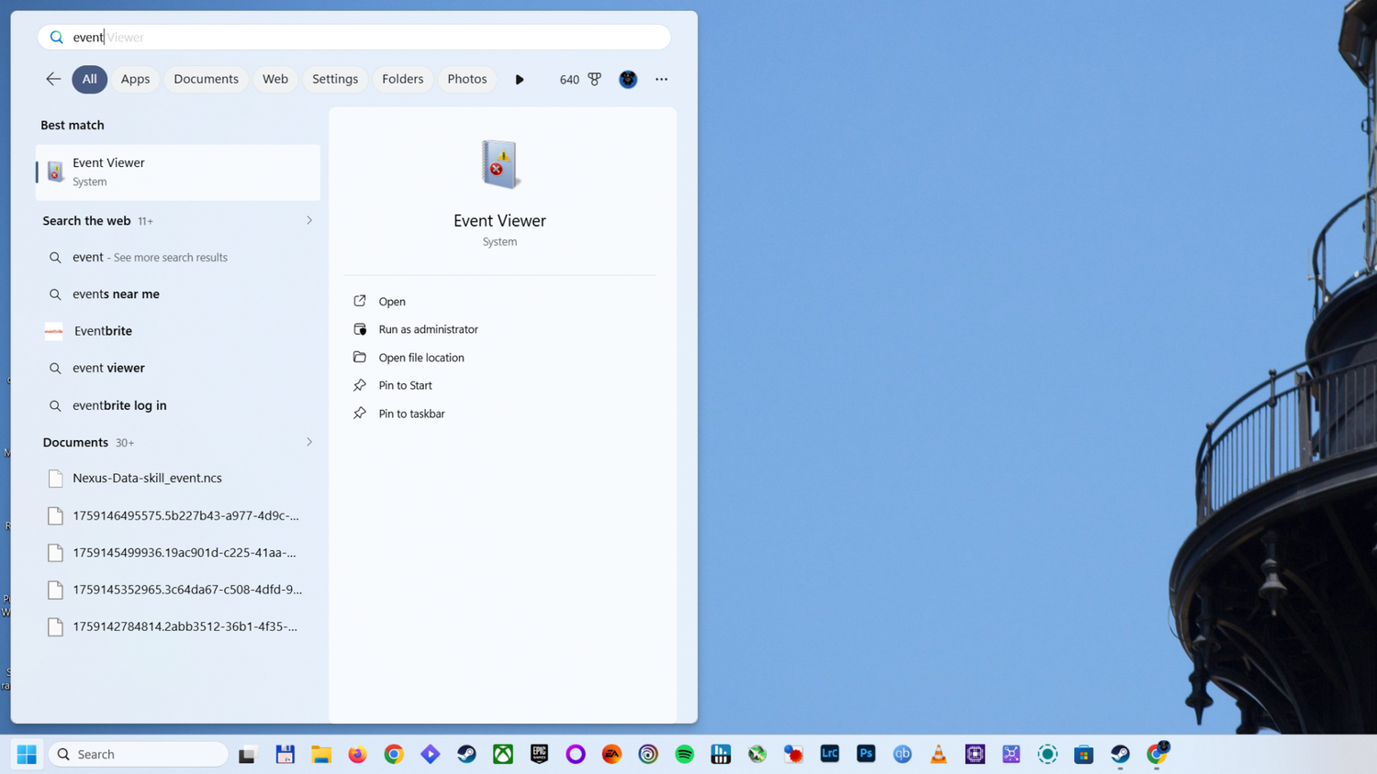
Task: Open Task View on the taskbar
Action: (x=247, y=755)
